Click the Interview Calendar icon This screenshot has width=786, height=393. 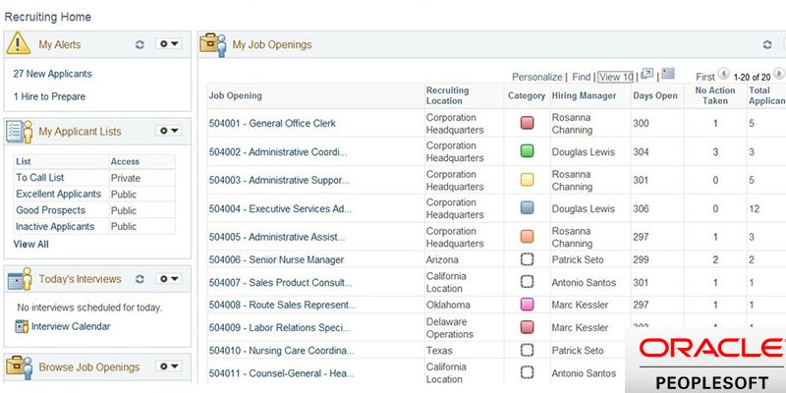point(22,326)
